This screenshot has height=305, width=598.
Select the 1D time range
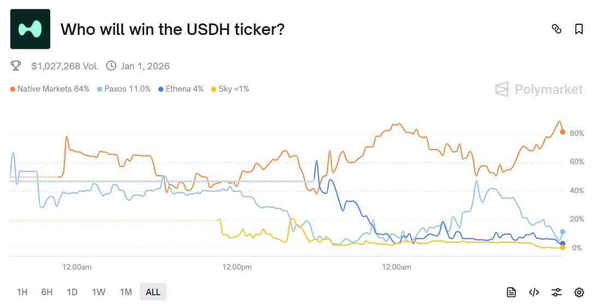coord(72,292)
